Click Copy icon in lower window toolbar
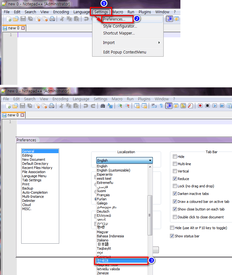The image size is (232, 275). click(x=69, y=106)
